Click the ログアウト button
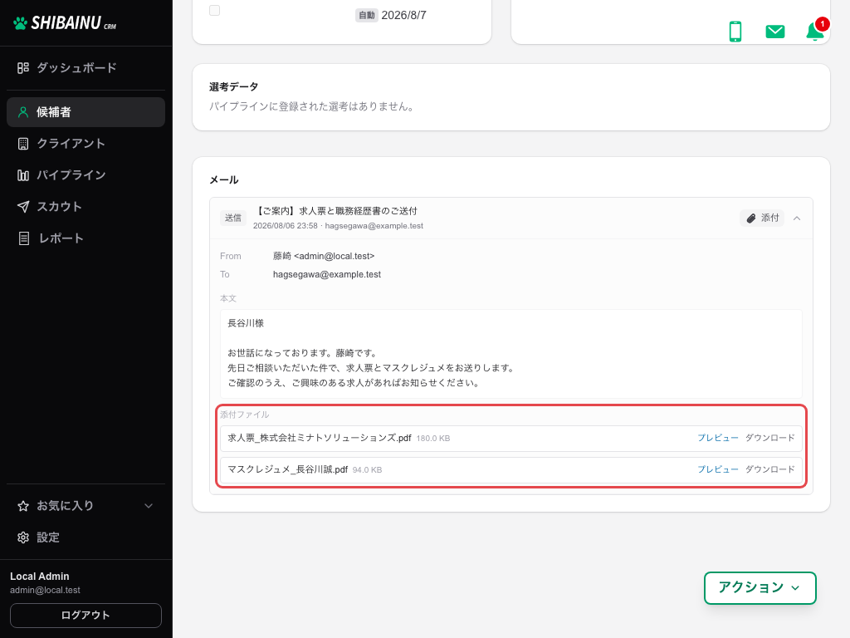This screenshot has width=850, height=638. [85, 616]
